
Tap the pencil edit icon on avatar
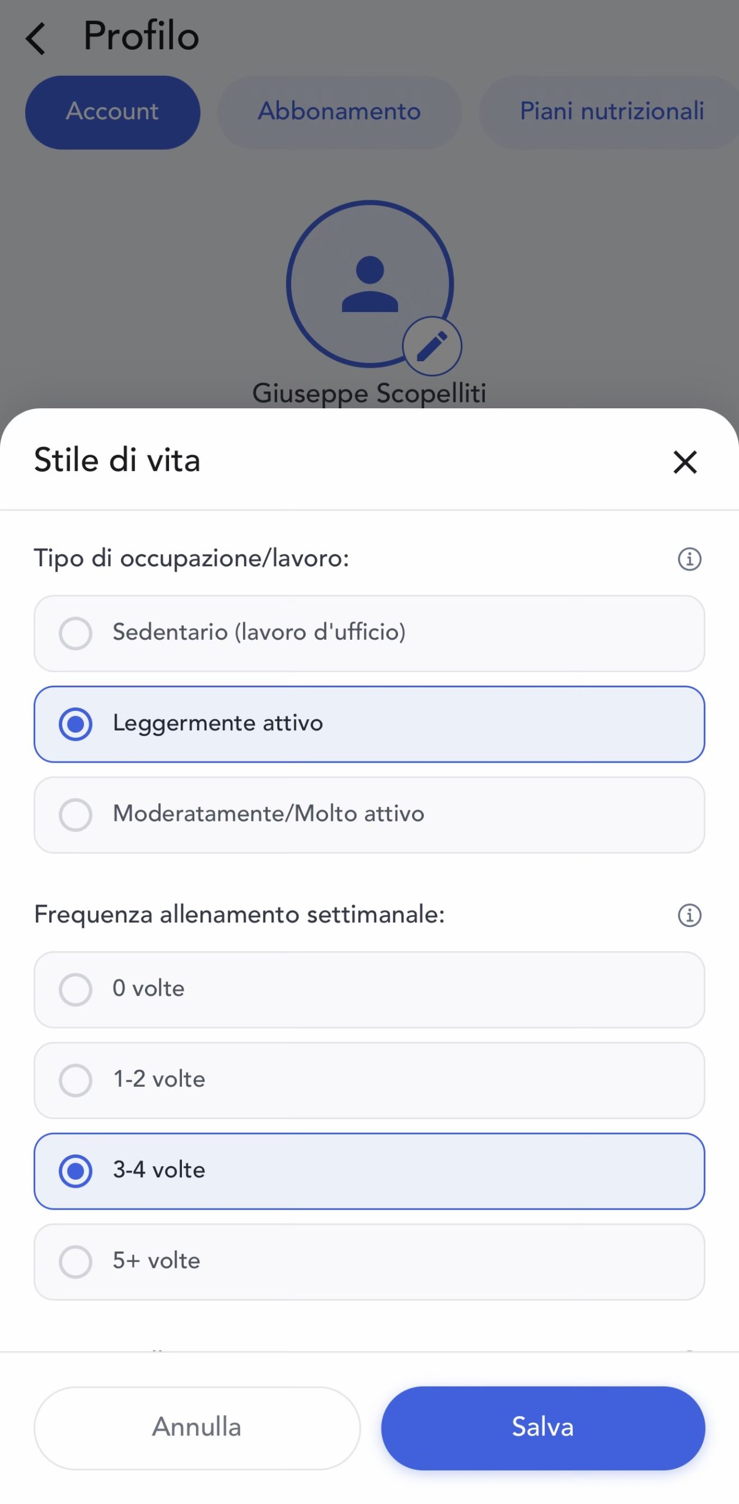432,346
